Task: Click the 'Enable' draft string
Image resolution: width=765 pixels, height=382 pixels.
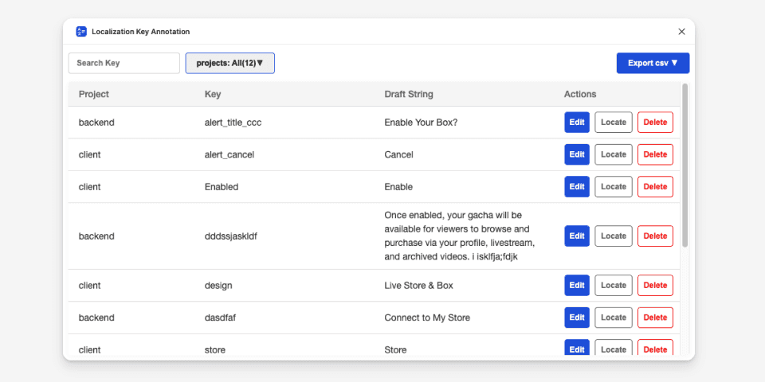Action: point(398,187)
